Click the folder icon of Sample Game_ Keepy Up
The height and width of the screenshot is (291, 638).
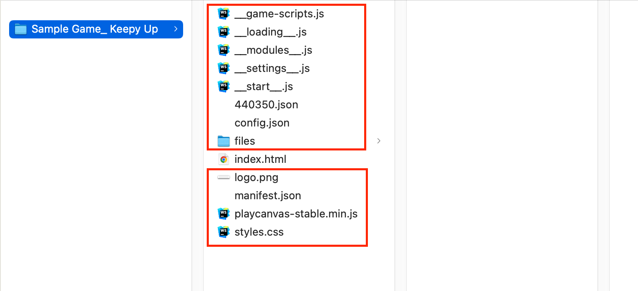tap(21, 29)
